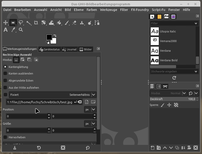
Task: Delete tool preset button
Action: point(63,148)
